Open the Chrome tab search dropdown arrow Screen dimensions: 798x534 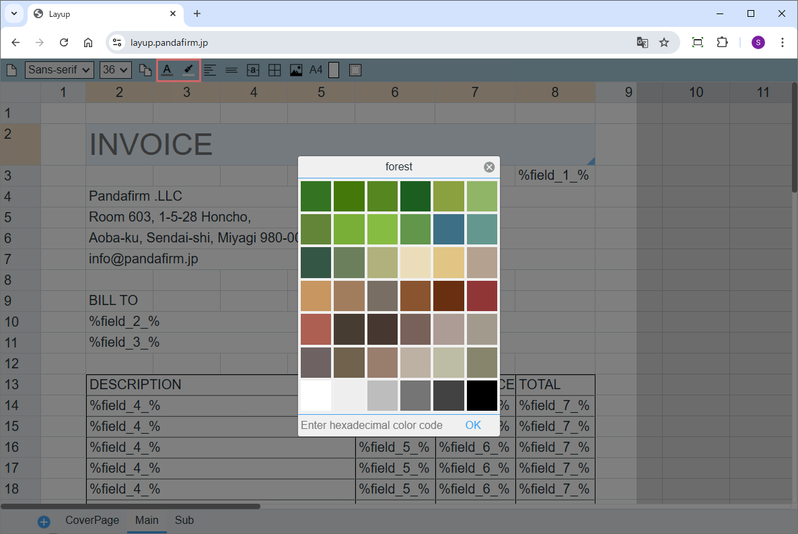pos(13,13)
